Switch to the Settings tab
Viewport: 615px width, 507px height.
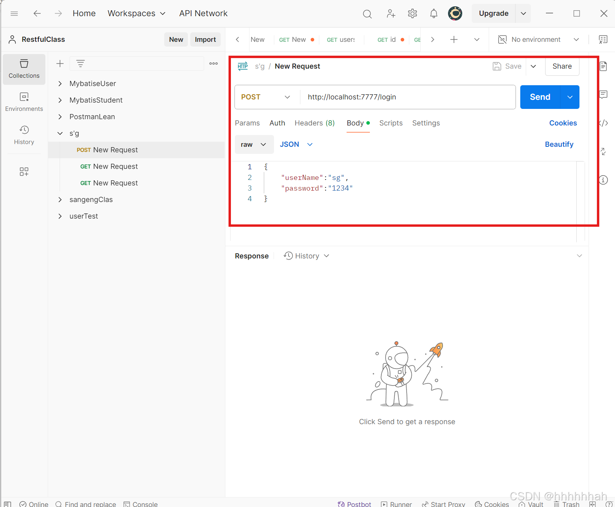pyautogui.click(x=426, y=123)
